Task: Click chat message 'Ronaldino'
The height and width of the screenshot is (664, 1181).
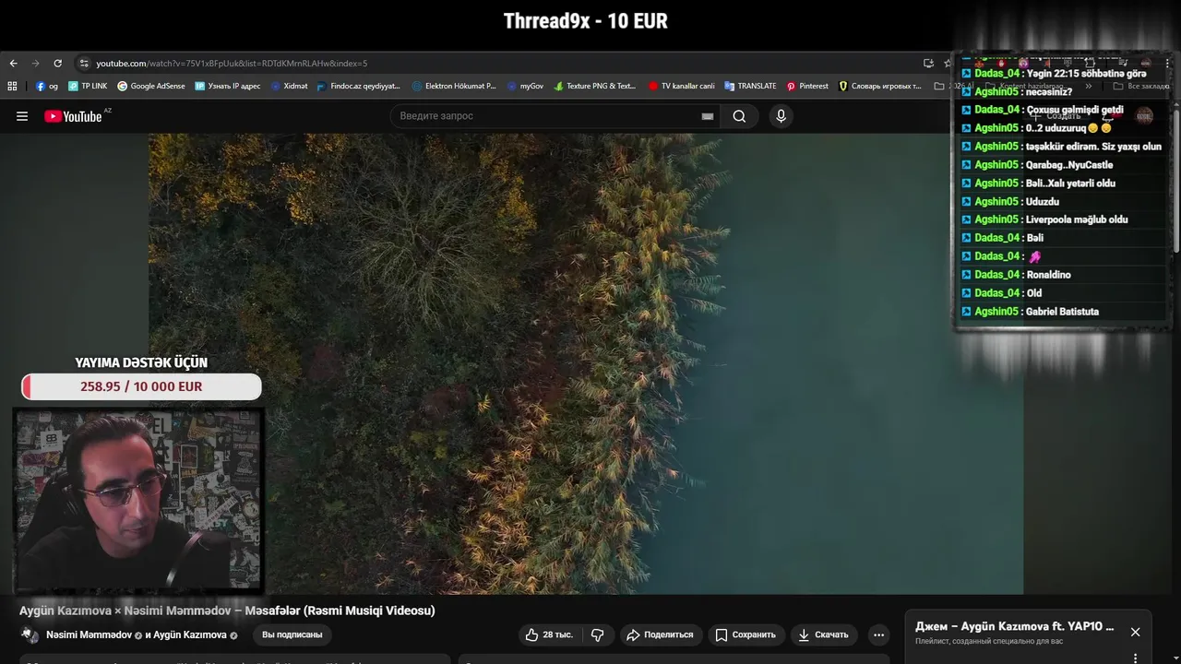Action: (x=1048, y=275)
